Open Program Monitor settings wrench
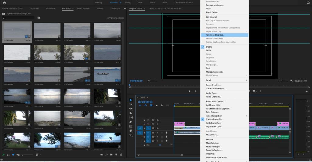This screenshot has height=162, width=312. click(292, 81)
